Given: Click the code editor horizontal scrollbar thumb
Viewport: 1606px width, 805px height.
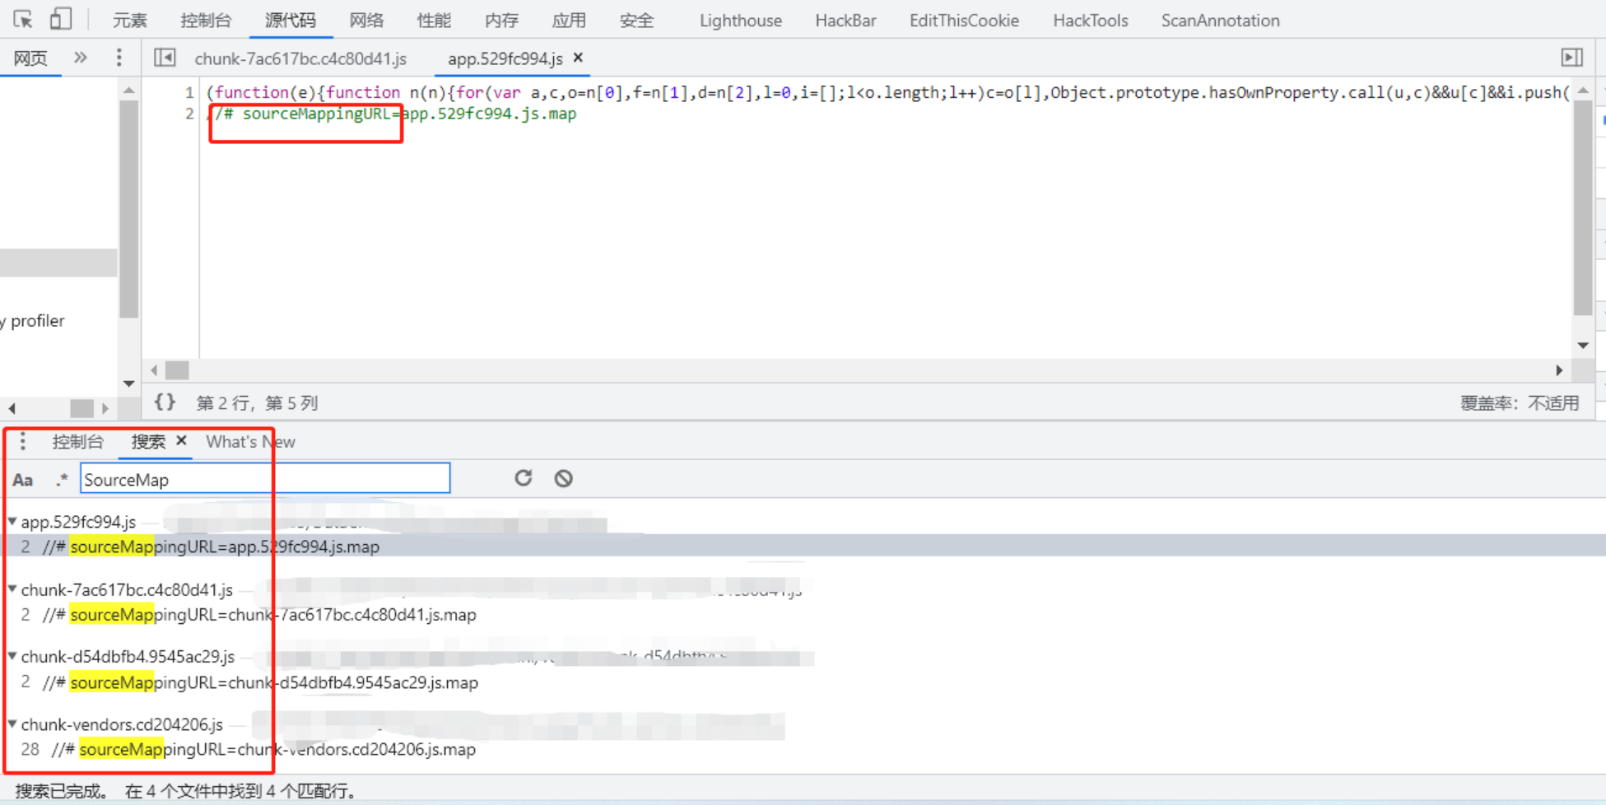Looking at the screenshot, I should coord(177,370).
